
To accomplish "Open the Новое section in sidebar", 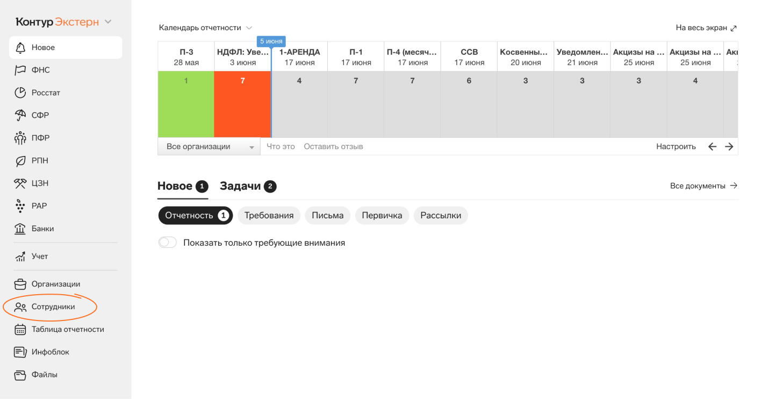I will (x=66, y=47).
